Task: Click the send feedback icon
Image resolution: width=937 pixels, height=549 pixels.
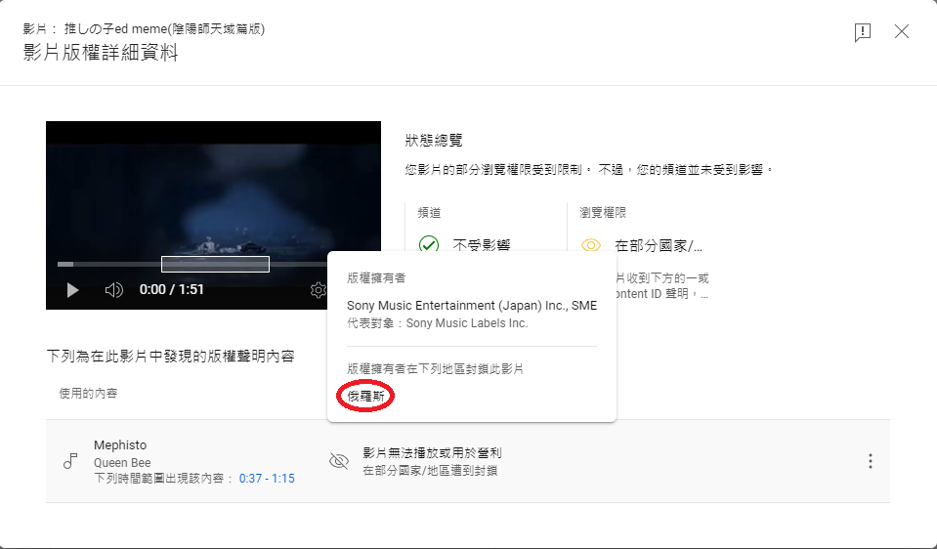Action: tap(863, 31)
